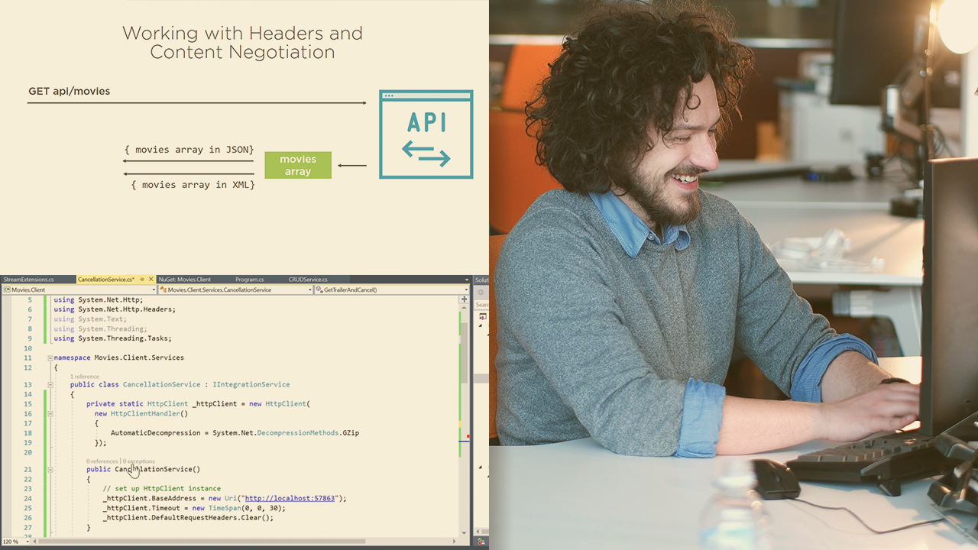This screenshot has width=978, height=550.
Task: Switch to the Program.cs tab
Action: [249, 280]
